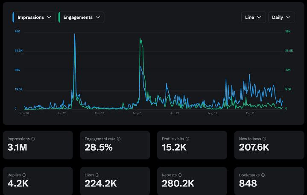Click the Oct 11 axis date label

(250, 113)
